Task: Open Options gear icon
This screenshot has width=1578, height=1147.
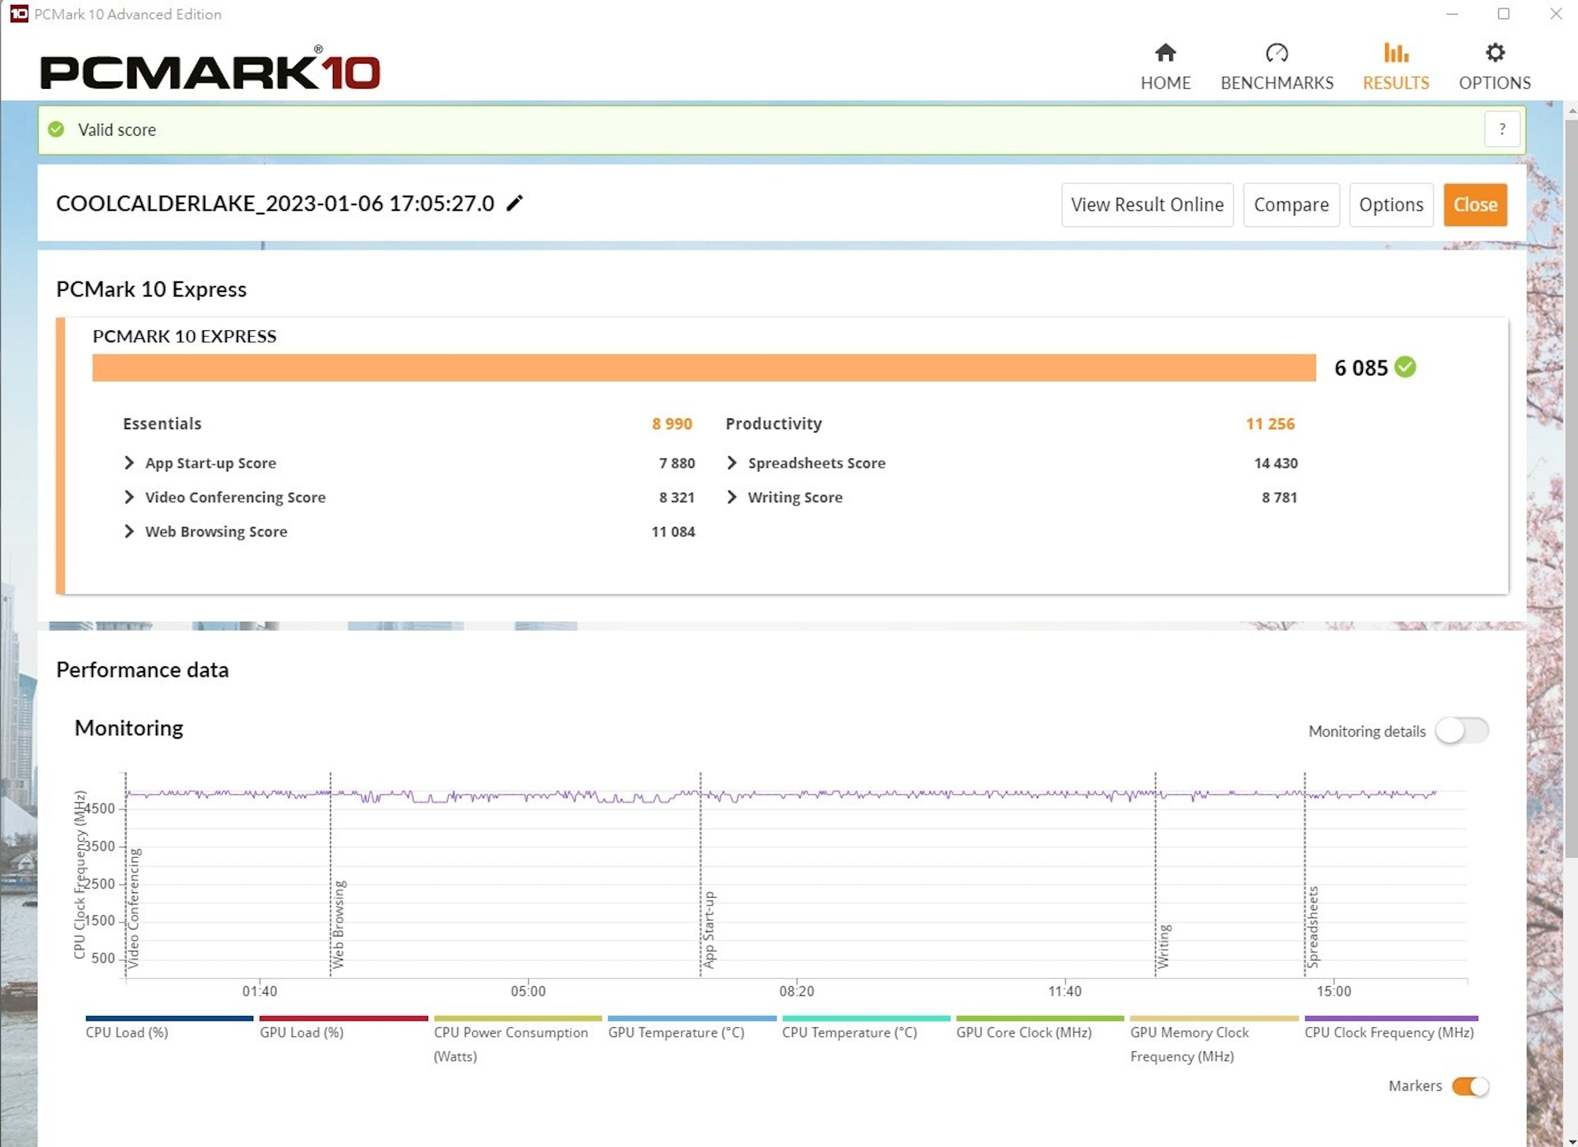Action: point(1495,53)
